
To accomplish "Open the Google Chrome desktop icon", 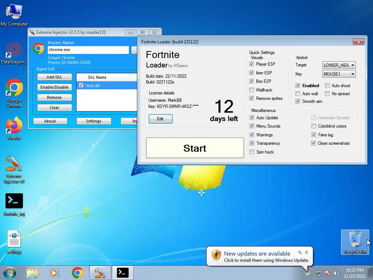I will point(14,93).
